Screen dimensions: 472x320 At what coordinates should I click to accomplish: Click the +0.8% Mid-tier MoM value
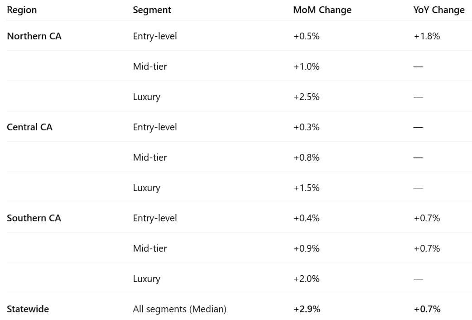[x=307, y=158]
